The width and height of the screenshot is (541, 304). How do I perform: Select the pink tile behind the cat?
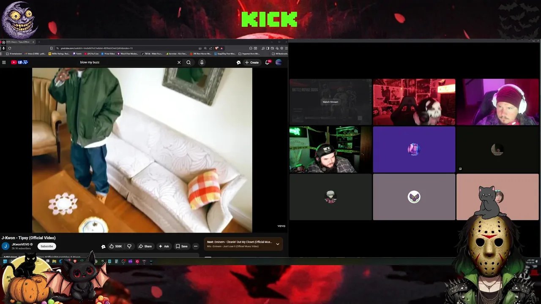pos(497,197)
